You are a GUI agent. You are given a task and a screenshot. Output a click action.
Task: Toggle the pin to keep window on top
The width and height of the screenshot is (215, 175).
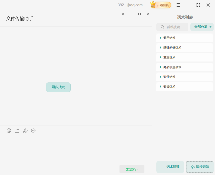[x=123, y=14]
